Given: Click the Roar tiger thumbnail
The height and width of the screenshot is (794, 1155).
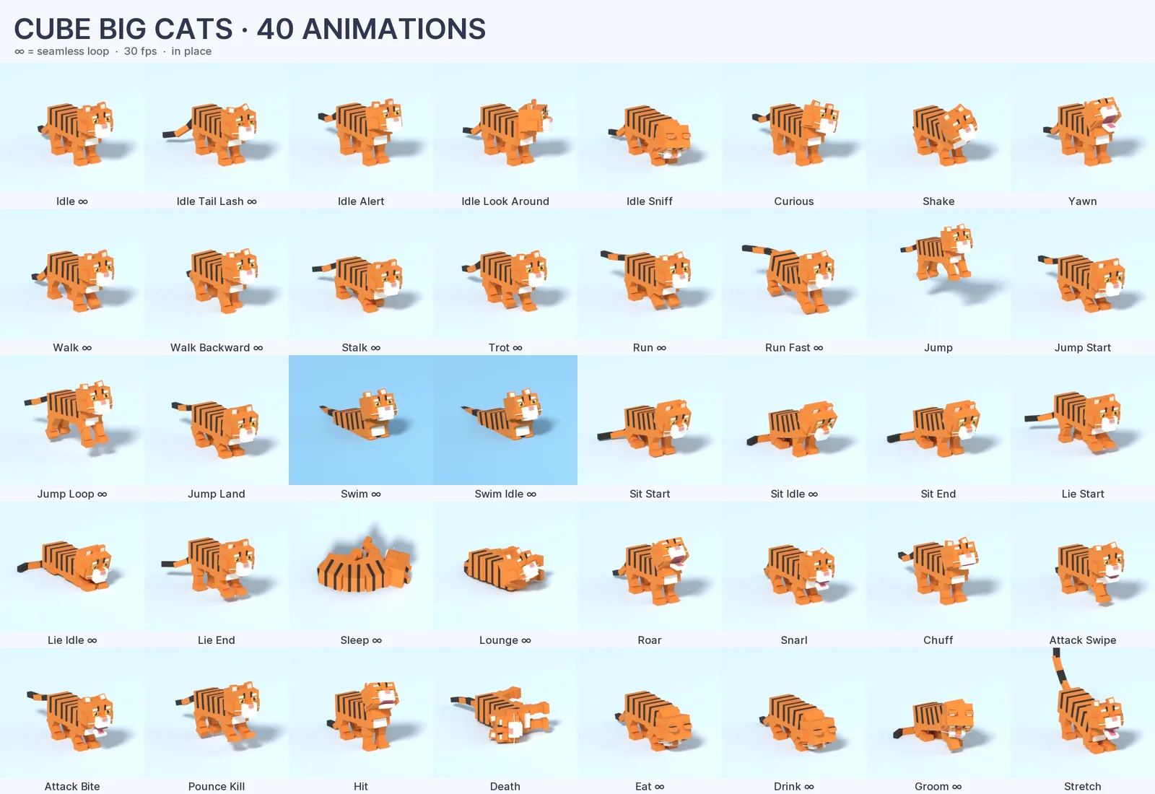Looking at the screenshot, I should [650, 567].
